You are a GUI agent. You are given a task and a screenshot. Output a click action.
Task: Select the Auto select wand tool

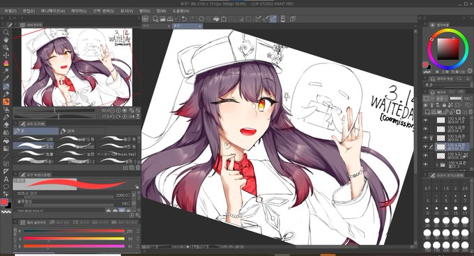(x=6, y=70)
